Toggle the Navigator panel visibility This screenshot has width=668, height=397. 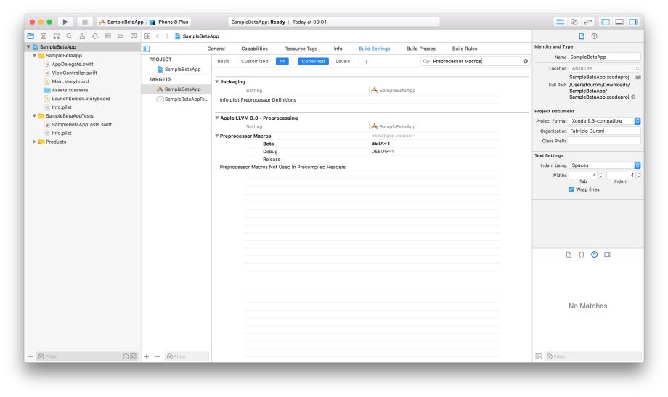606,22
